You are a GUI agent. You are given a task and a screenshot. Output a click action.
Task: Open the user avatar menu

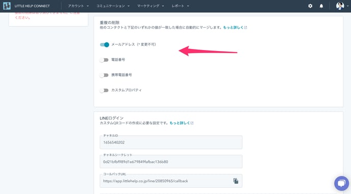click(340, 6)
